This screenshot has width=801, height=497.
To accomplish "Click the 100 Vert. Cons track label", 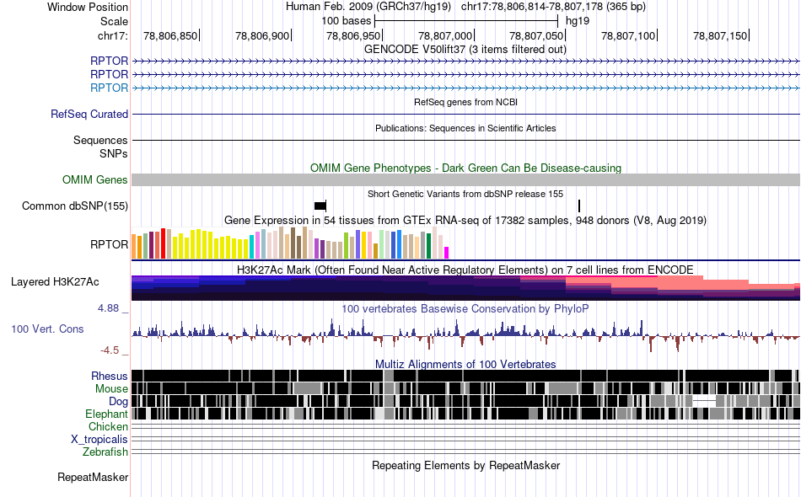I will (x=47, y=329).
